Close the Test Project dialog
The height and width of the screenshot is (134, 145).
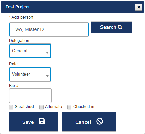139,7
